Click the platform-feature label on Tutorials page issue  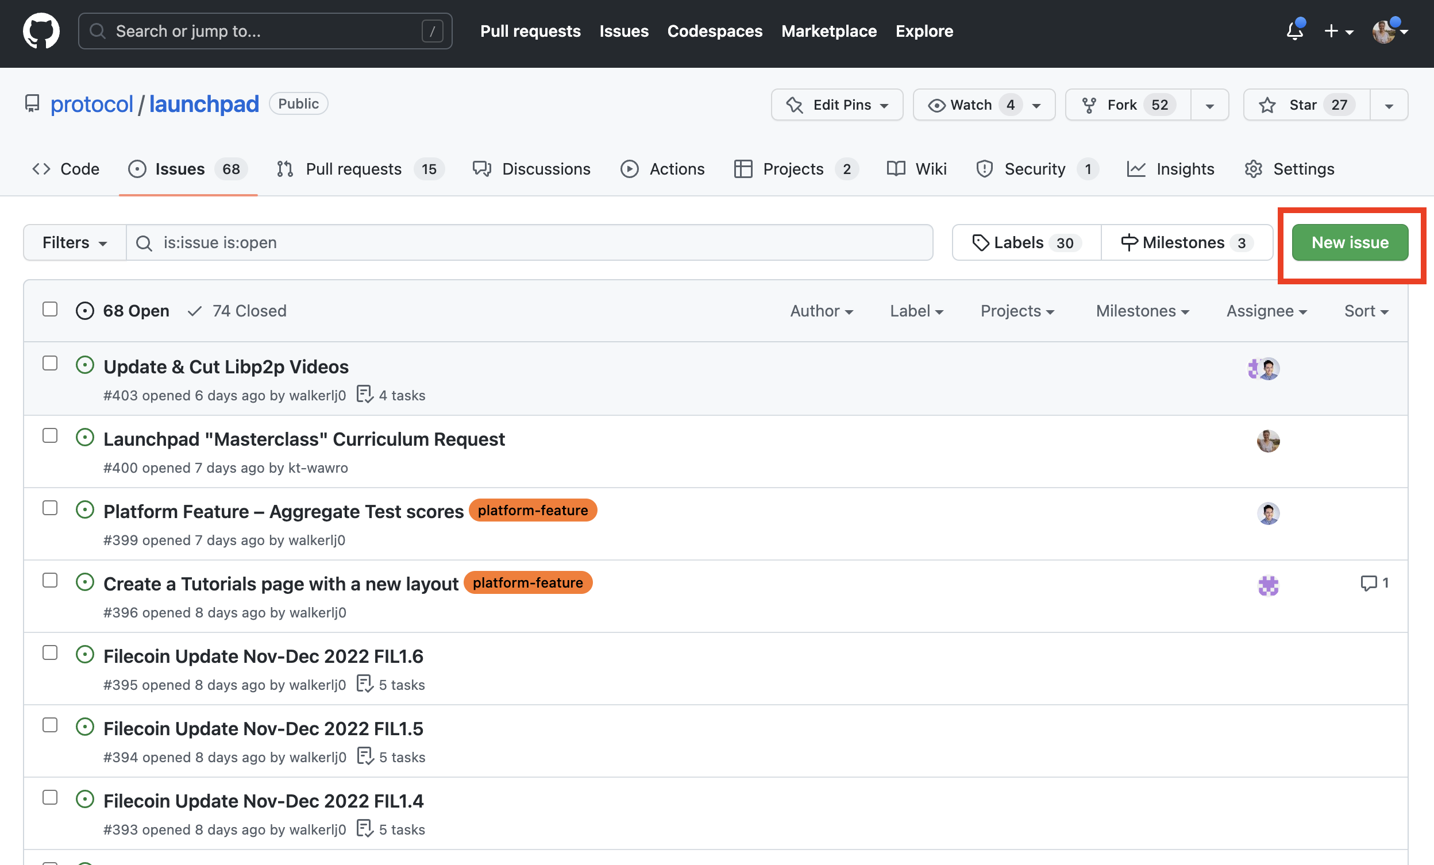(x=528, y=582)
